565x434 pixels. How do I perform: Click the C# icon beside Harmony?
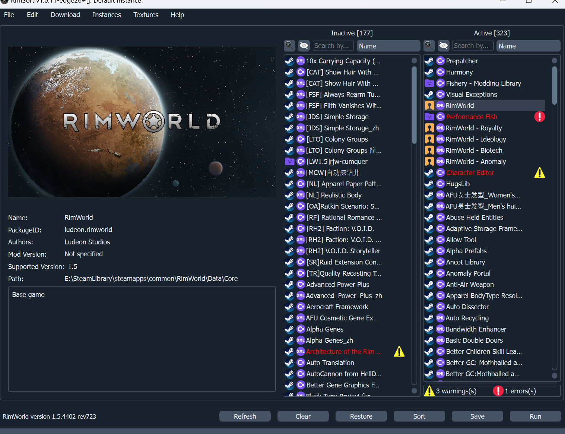tap(441, 72)
